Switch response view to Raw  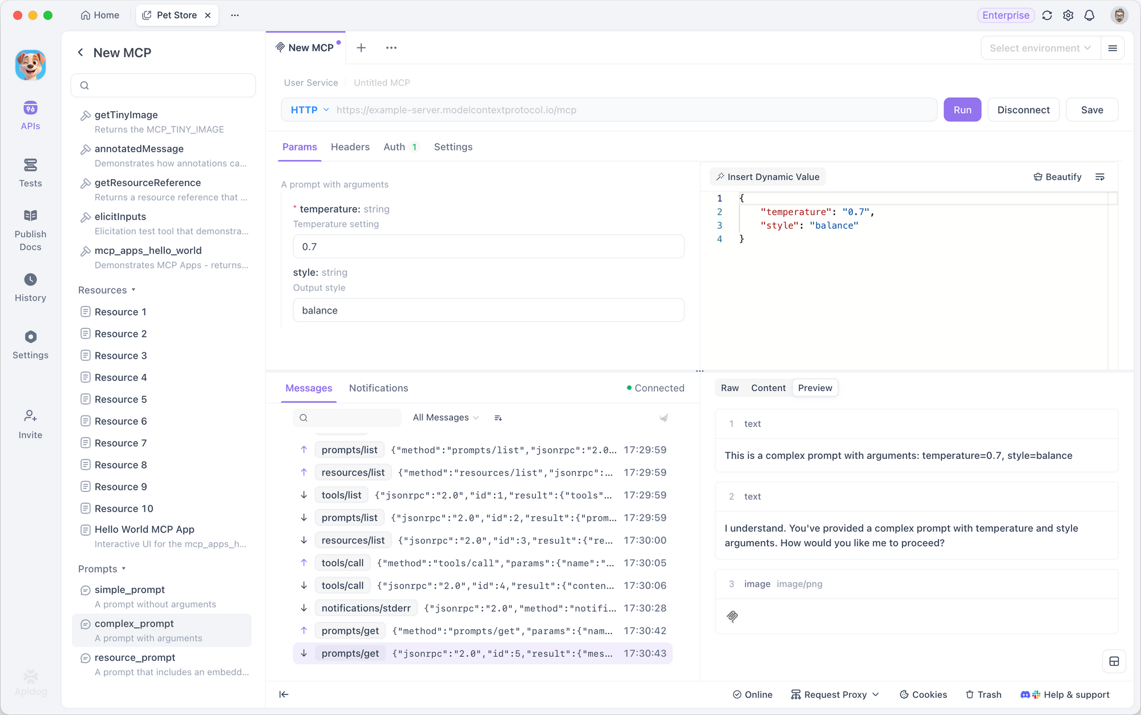click(730, 388)
